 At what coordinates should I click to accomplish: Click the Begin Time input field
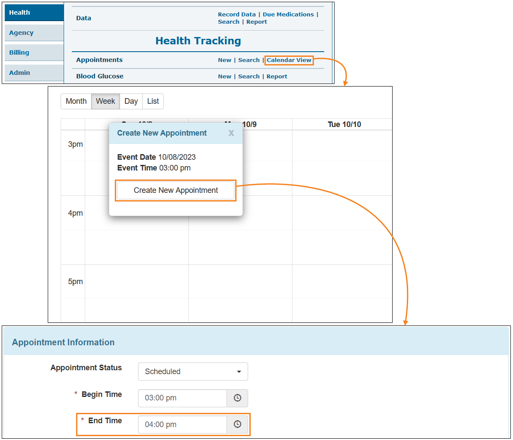[183, 398]
